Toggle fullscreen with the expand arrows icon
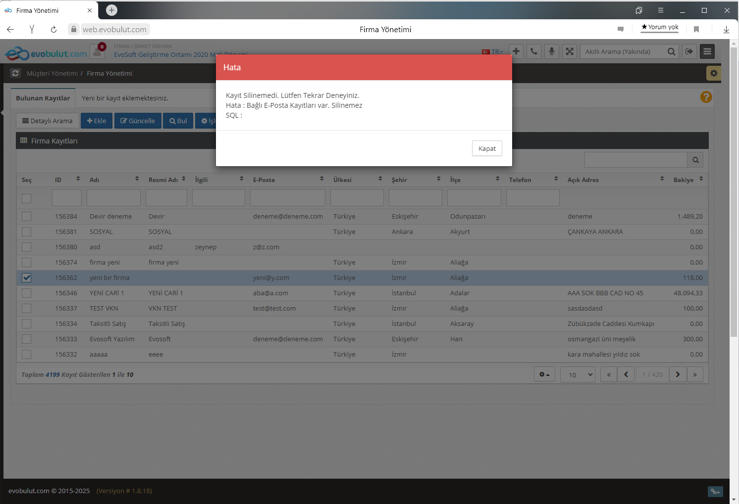This screenshot has height=504, width=739. (x=570, y=51)
